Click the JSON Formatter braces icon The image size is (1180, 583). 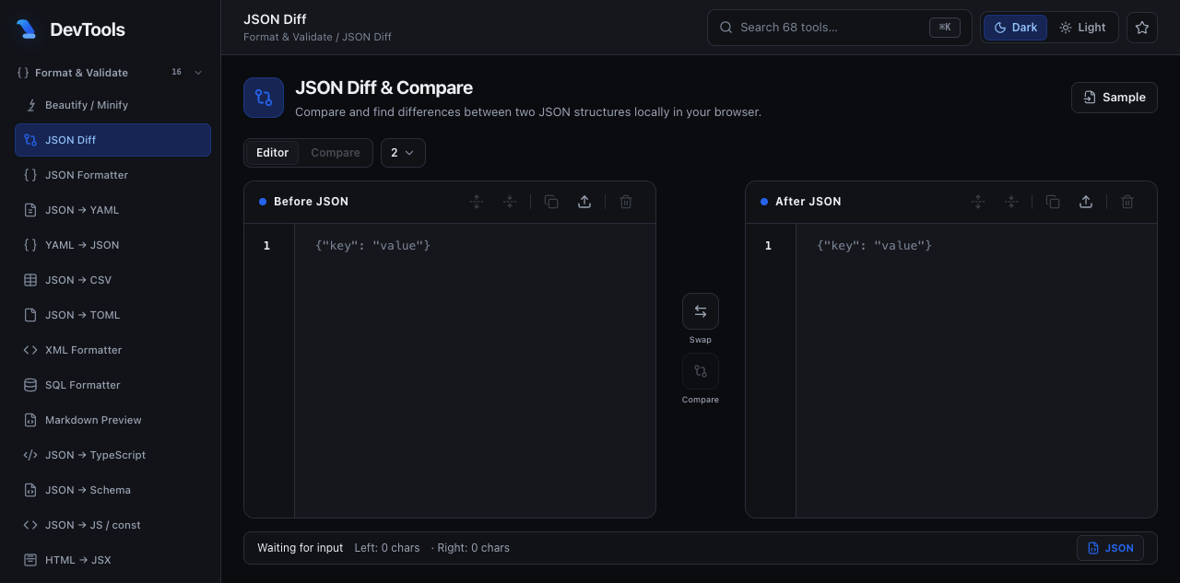(x=30, y=175)
